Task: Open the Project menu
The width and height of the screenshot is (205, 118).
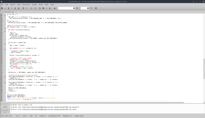Action: (34, 5)
